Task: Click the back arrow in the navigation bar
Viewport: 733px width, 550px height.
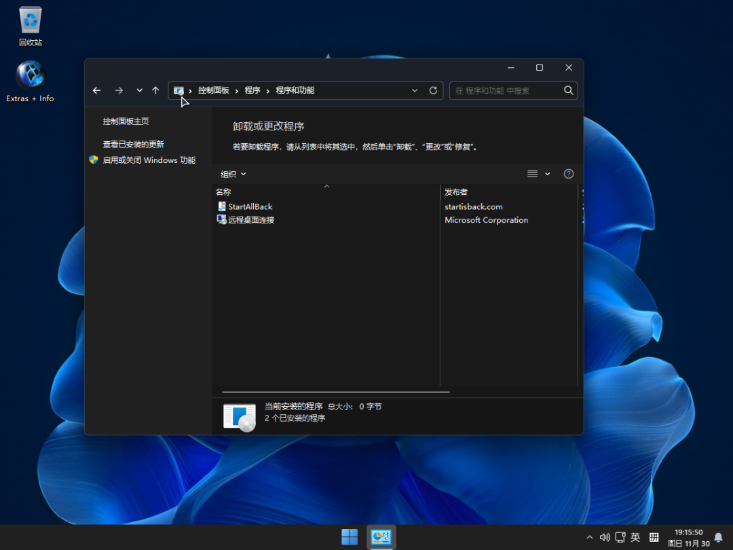Action: (x=96, y=90)
